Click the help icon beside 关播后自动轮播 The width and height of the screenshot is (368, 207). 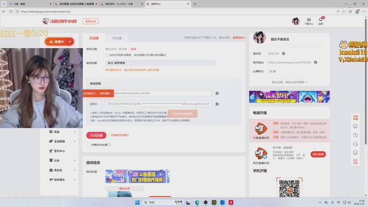pos(109,145)
